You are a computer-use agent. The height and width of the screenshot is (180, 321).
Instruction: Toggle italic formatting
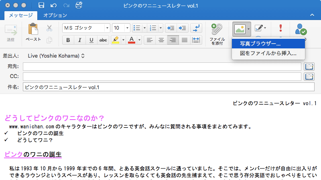(80, 40)
